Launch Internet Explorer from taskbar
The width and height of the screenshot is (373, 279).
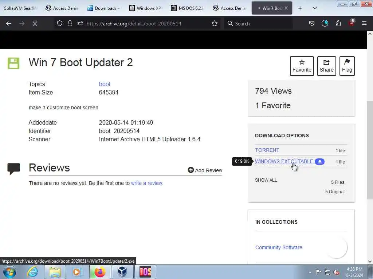pos(32,272)
